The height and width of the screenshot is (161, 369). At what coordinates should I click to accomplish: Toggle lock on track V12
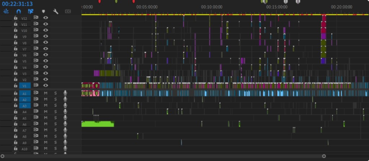(x=15, y=18)
